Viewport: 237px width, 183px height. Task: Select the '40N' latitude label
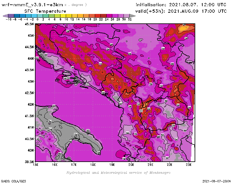coord(31,150)
